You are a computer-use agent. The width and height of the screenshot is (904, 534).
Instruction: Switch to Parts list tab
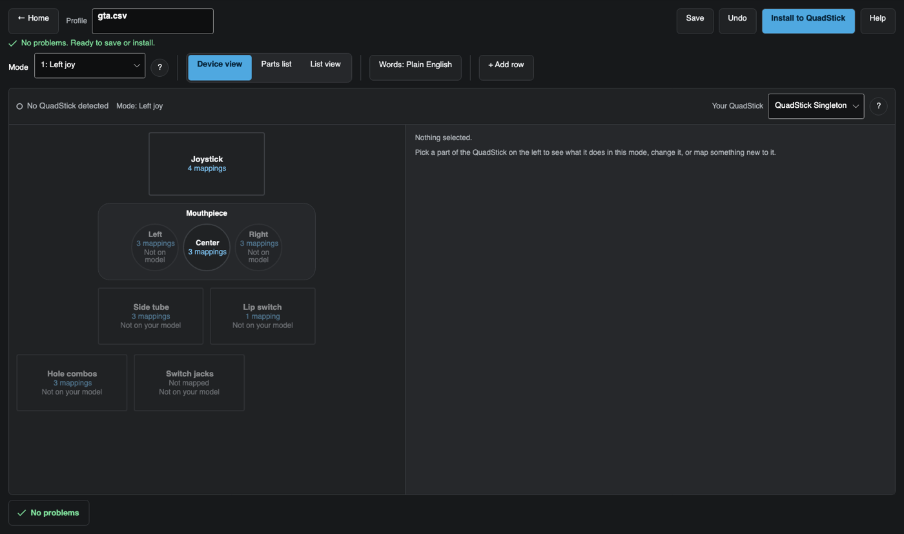point(276,67)
